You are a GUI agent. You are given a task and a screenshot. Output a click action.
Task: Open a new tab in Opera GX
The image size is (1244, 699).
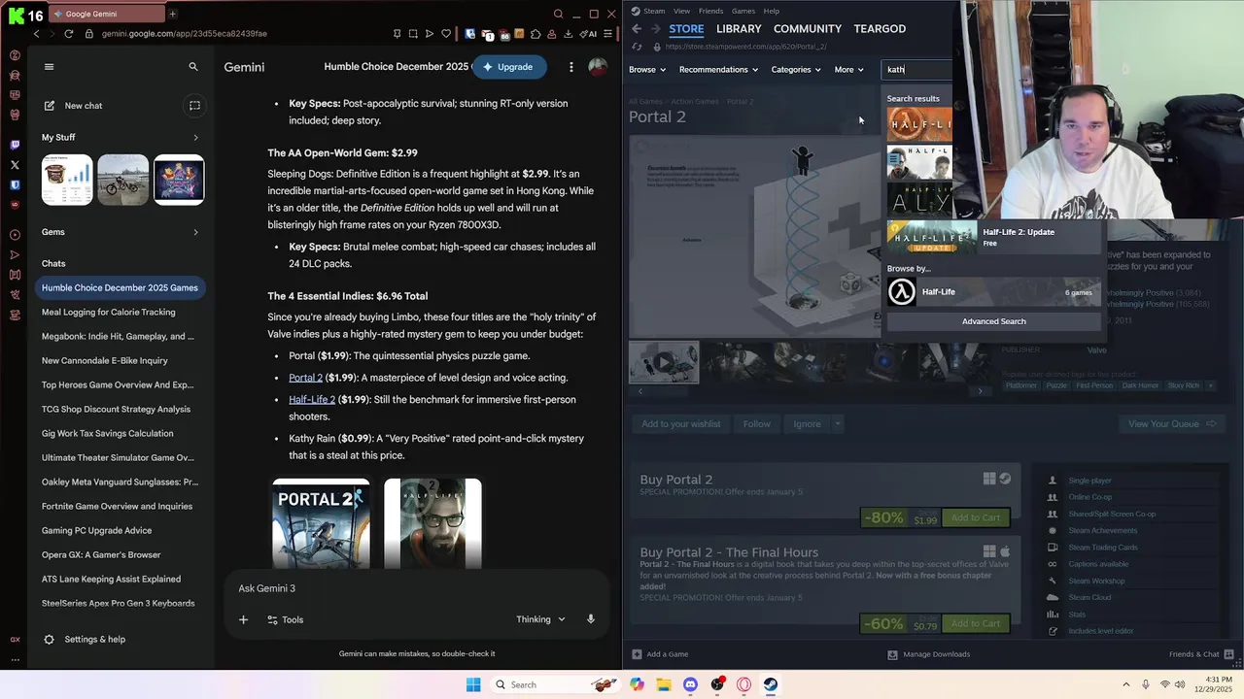click(172, 14)
